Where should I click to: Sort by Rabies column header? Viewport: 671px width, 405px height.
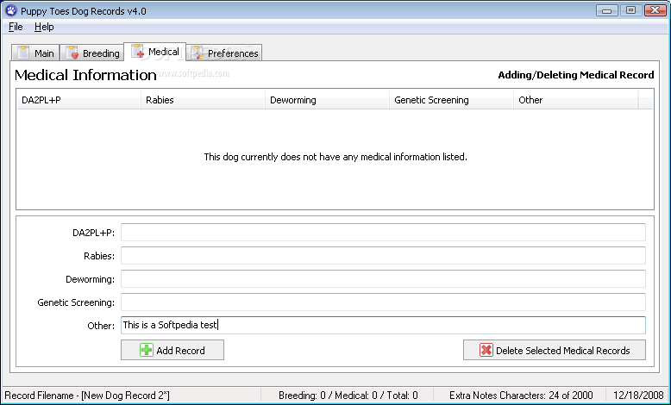pos(203,100)
